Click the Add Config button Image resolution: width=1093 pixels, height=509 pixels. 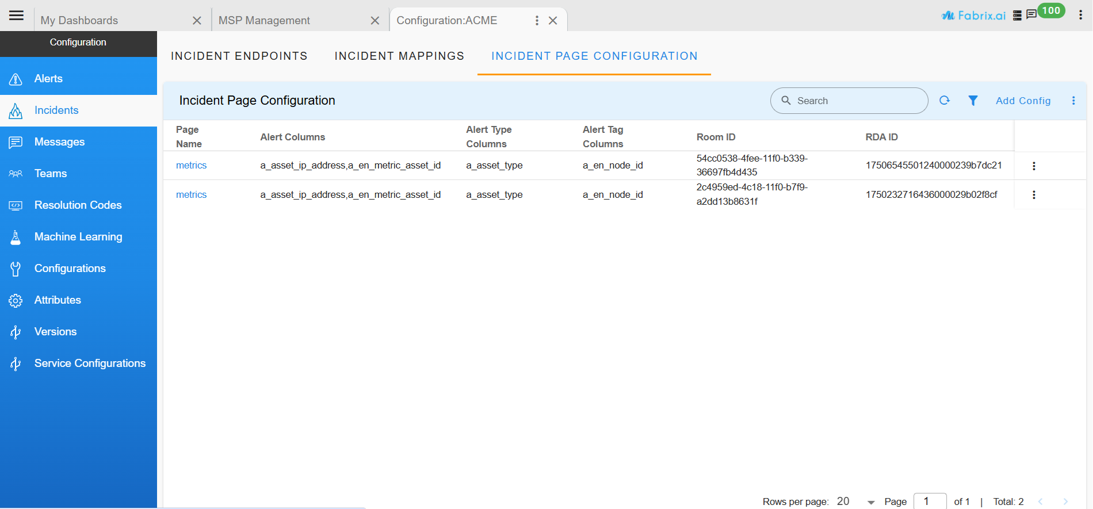pos(1023,101)
